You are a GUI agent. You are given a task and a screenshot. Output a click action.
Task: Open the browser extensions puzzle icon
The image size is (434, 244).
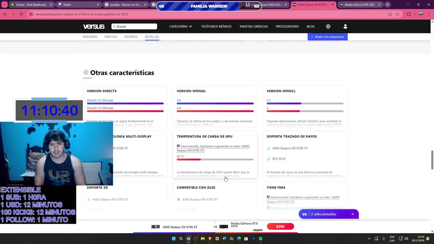[x=409, y=14]
